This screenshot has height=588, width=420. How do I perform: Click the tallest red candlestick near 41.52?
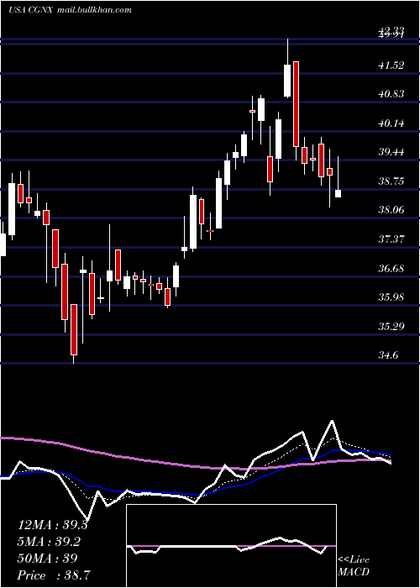click(x=296, y=104)
